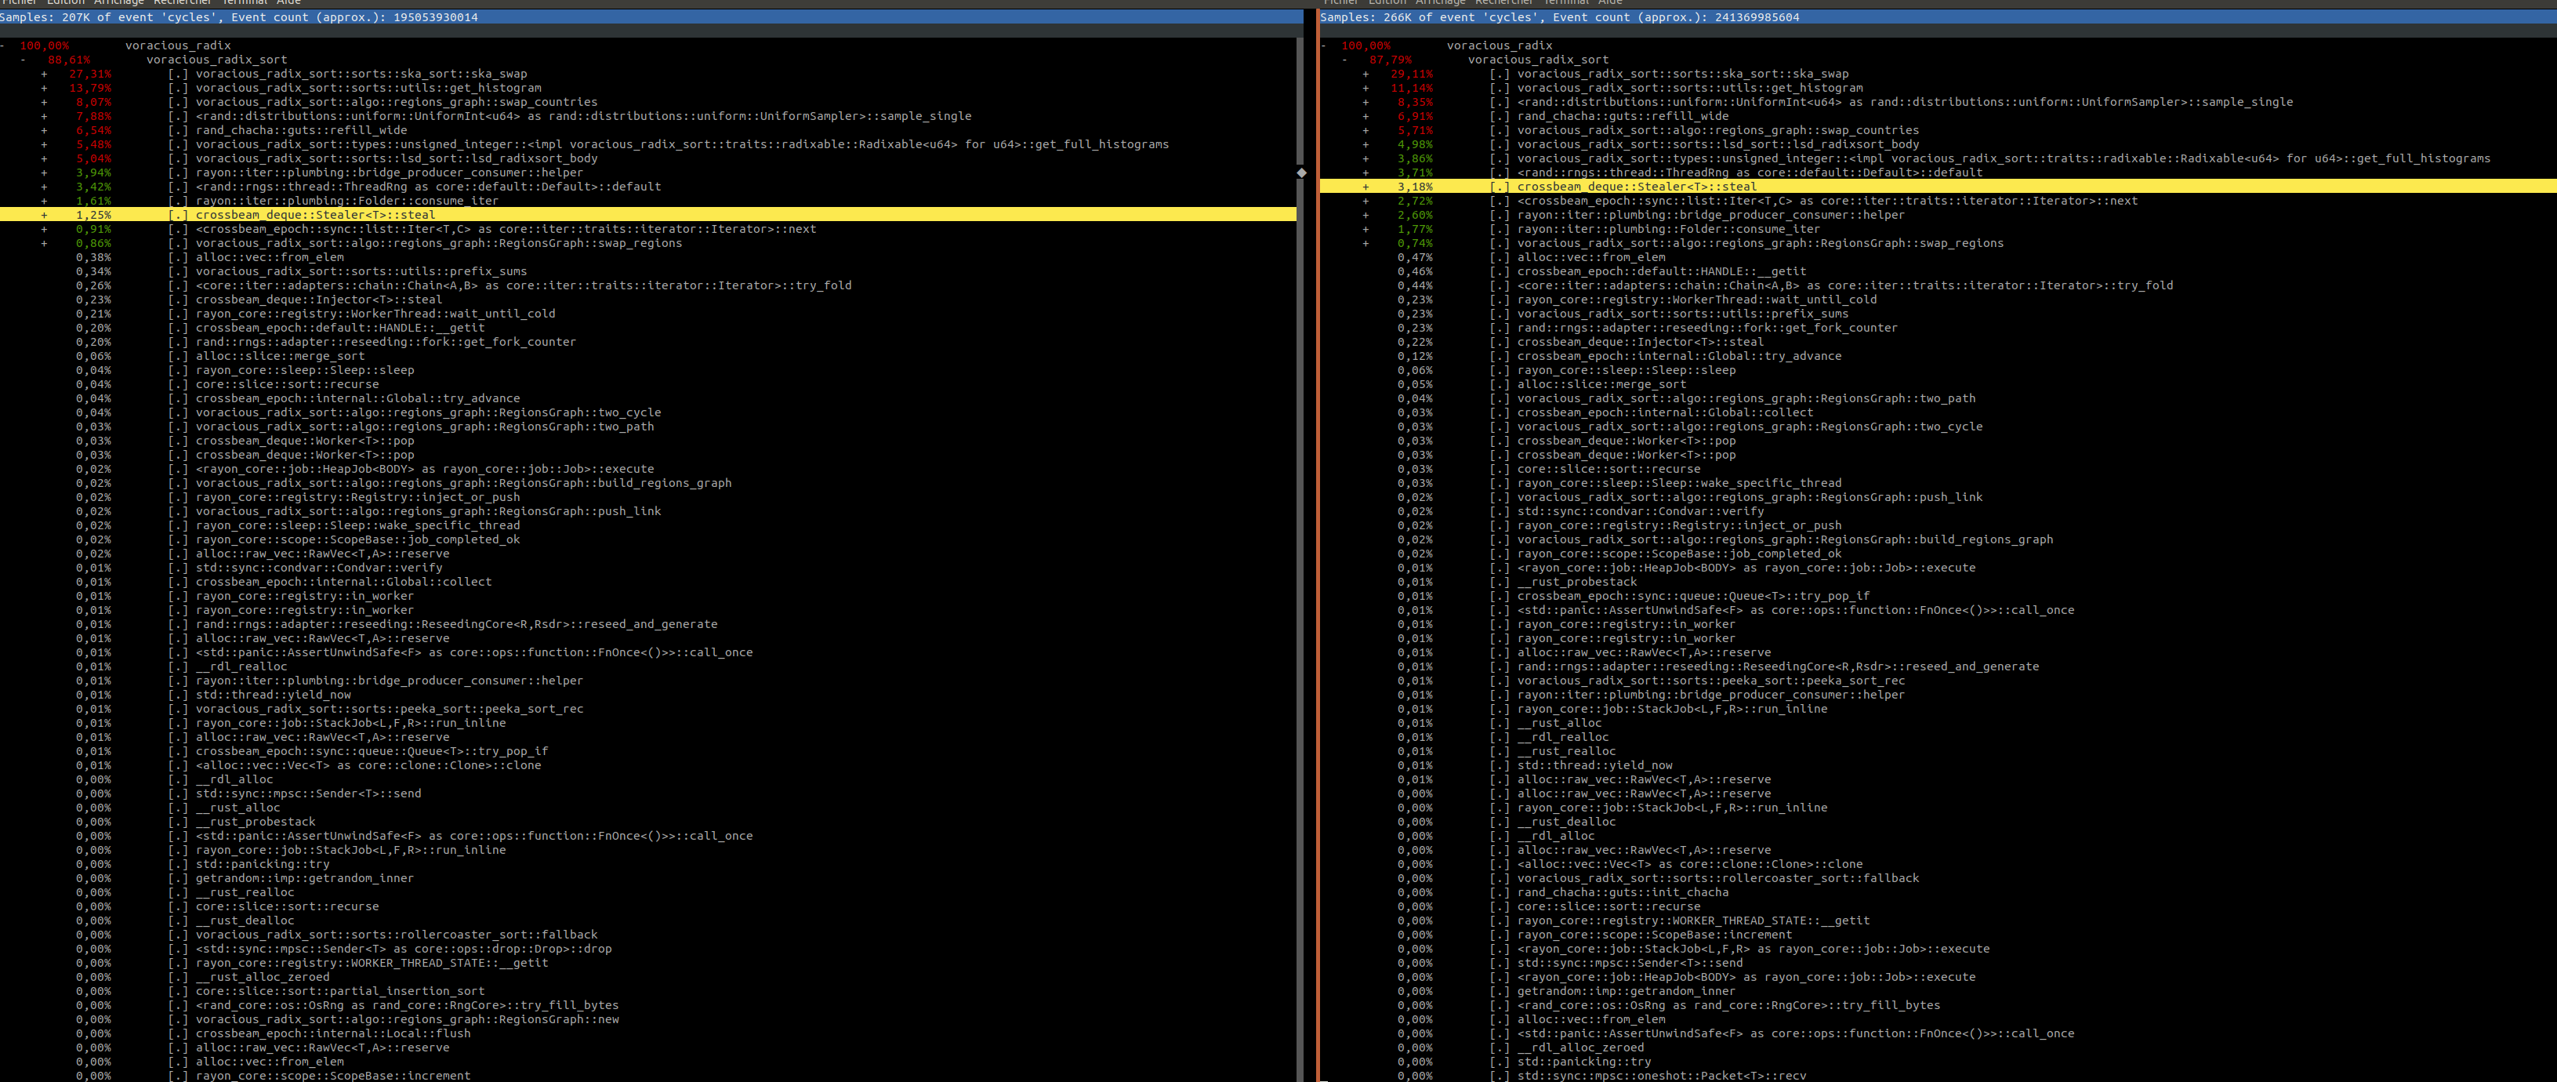This screenshot has width=2557, height=1082.
Task: Expand ska_sort::ska_swap entry in left profile
Action: [x=44, y=74]
